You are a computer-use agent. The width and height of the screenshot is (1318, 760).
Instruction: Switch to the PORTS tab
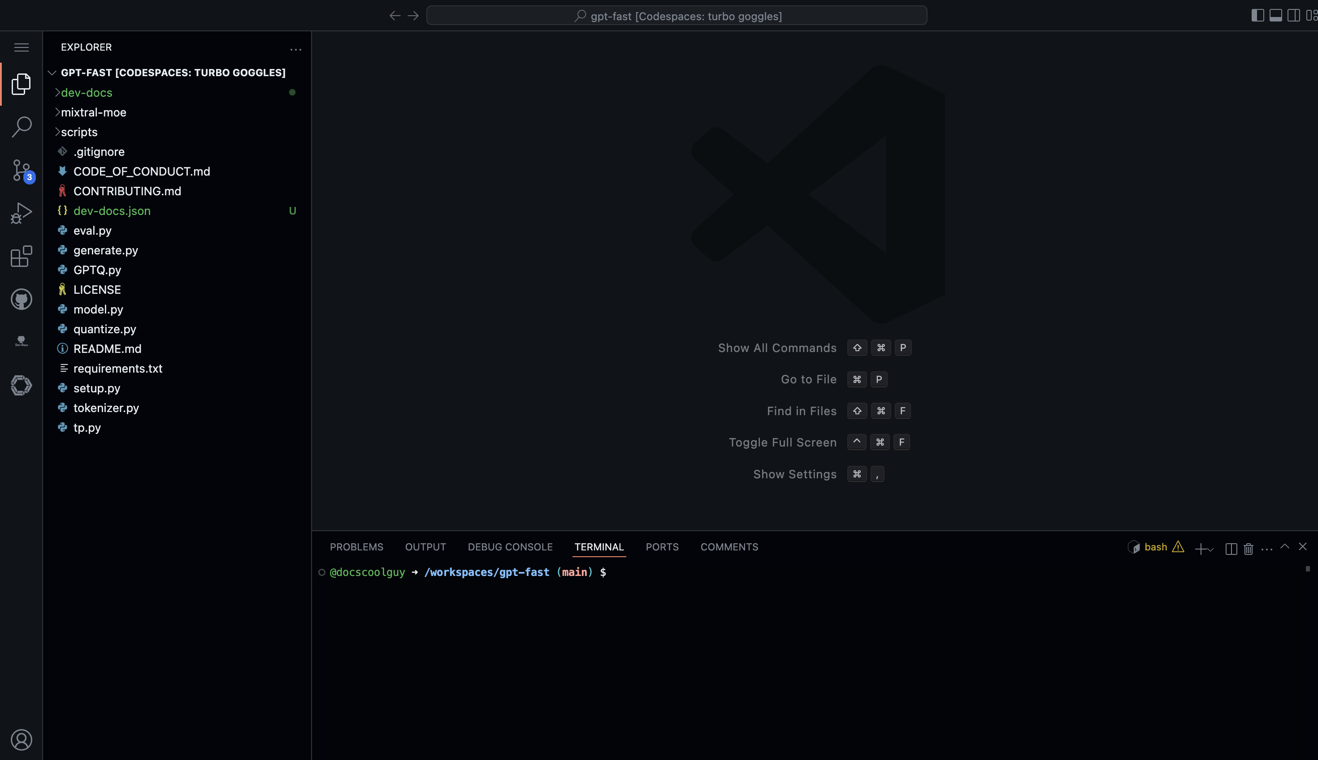tap(662, 546)
